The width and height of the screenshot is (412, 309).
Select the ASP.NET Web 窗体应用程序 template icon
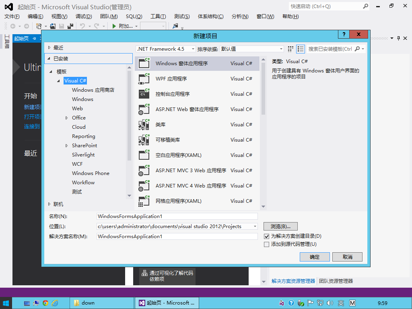pos(144,109)
